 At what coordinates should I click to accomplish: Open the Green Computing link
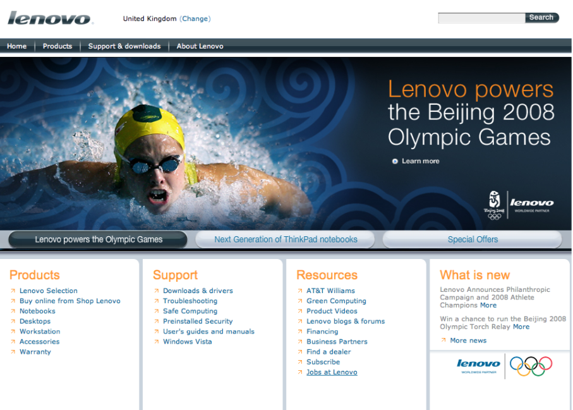click(x=336, y=301)
